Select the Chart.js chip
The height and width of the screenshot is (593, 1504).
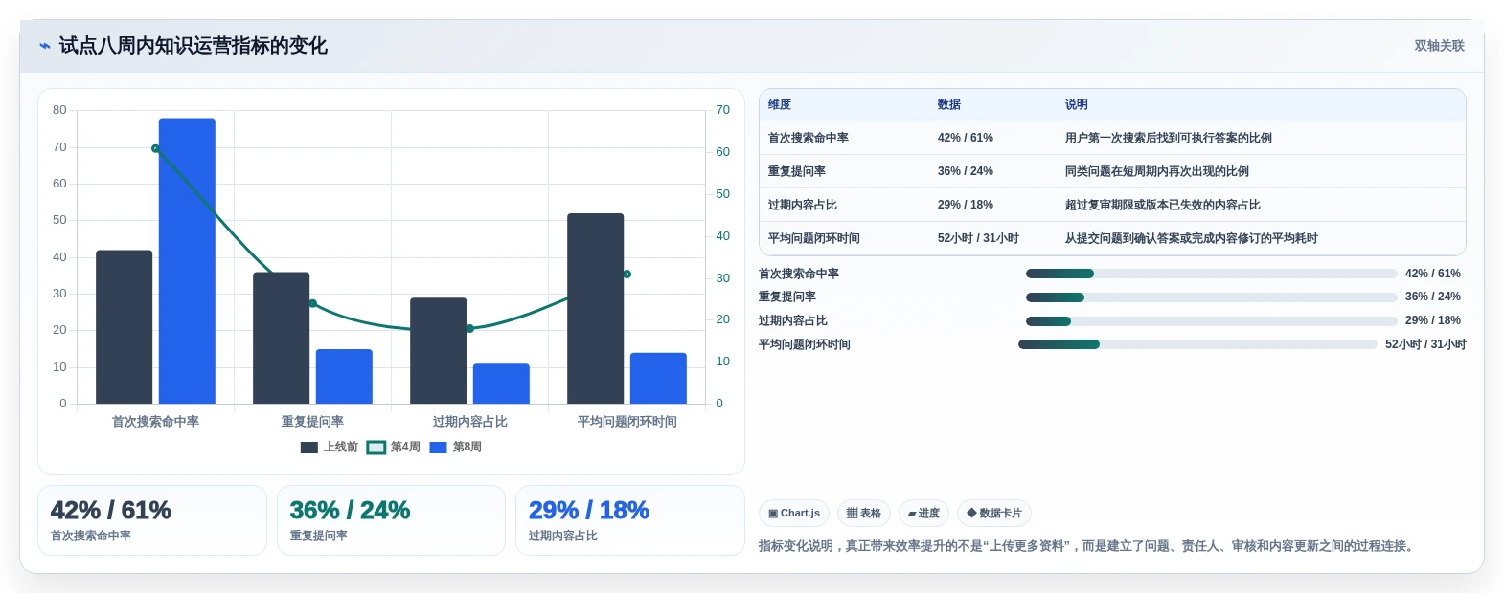pos(794,514)
